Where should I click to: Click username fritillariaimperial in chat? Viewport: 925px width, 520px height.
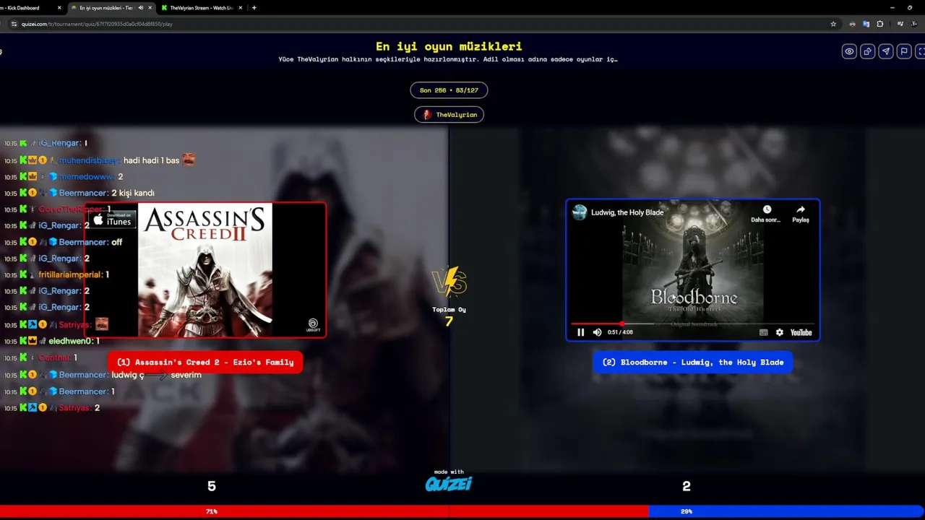[71, 274]
